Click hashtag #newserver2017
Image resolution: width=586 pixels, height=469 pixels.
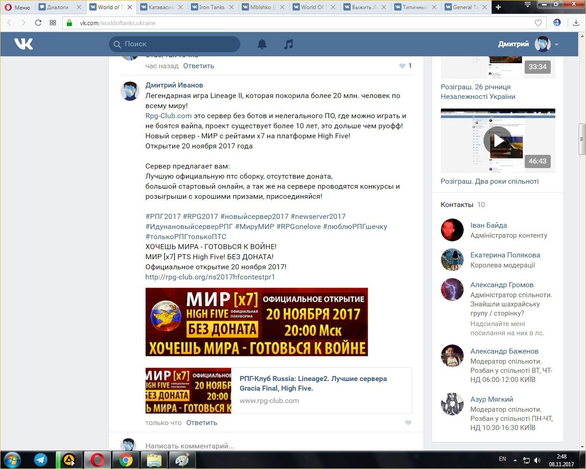point(318,217)
